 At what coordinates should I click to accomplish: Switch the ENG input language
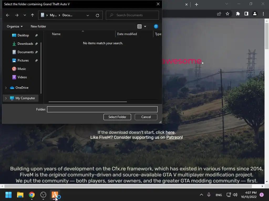tap(219, 195)
